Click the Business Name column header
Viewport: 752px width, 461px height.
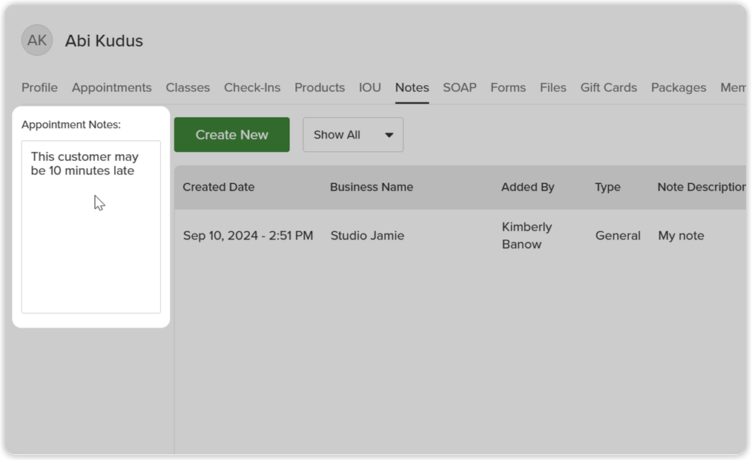coord(372,187)
